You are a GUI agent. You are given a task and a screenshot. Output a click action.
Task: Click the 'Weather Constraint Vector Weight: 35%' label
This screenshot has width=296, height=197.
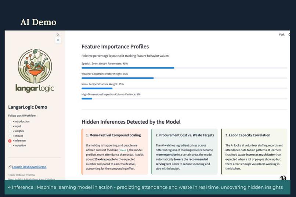pyautogui.click(x=105, y=74)
